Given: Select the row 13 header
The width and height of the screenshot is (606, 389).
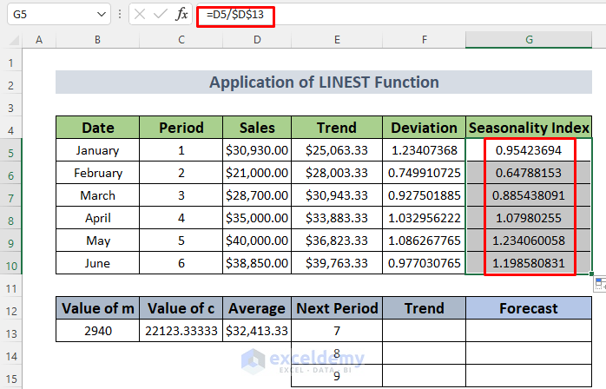Looking at the screenshot, I should point(10,331).
